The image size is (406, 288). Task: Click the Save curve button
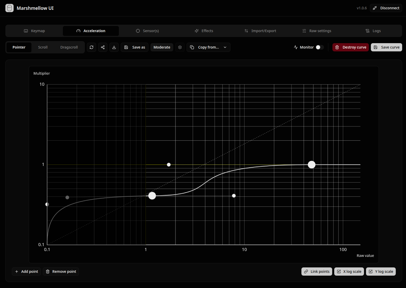386,47
